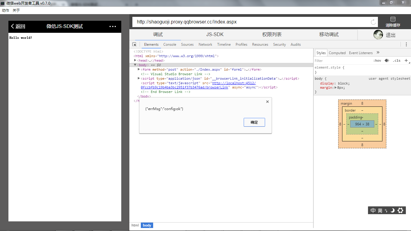
Task: Open the three-dot menu in phone header
Action: [x=113, y=26]
